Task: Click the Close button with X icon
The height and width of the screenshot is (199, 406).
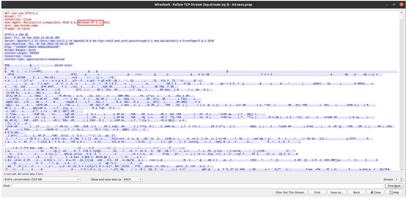Action: (376, 192)
